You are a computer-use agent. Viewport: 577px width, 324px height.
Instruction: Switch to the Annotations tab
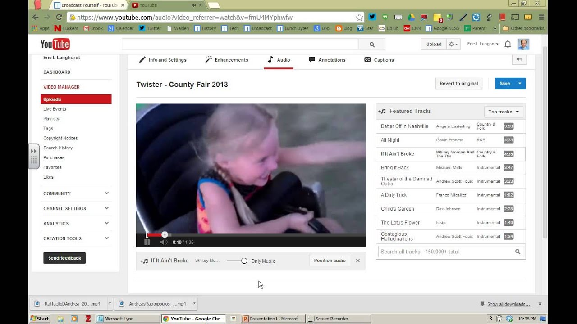(x=327, y=60)
